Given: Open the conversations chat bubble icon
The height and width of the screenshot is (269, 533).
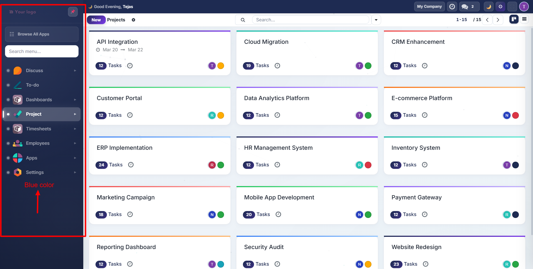Looking at the screenshot, I should [x=465, y=7].
